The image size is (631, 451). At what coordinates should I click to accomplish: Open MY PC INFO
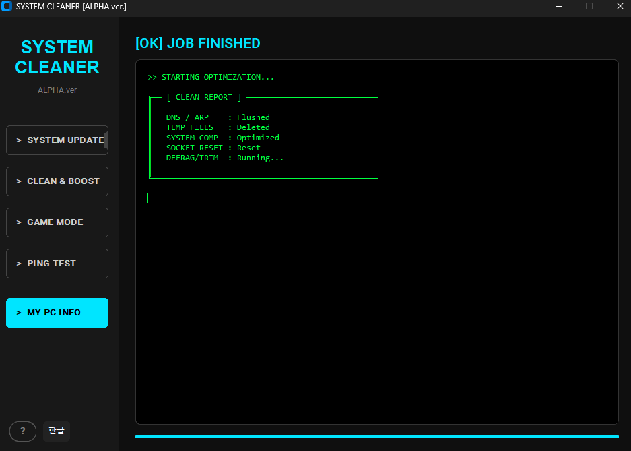(57, 312)
